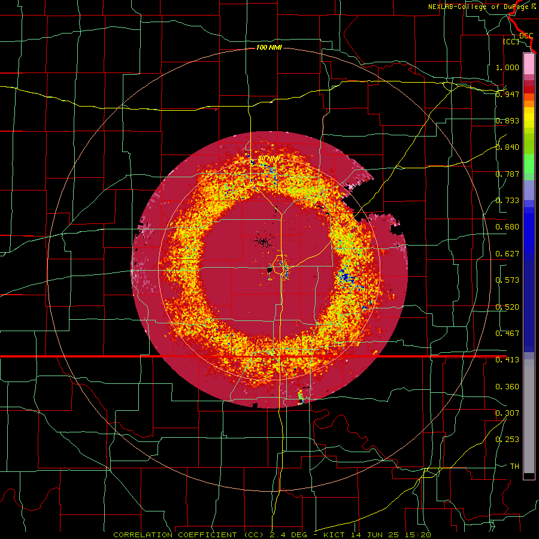Click the KICT 14 JUN 25 15:20 timestamp
The height and width of the screenshot is (539, 539).
coord(377,535)
